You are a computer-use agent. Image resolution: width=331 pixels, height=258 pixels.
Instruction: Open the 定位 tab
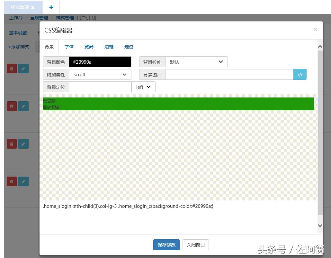click(129, 47)
